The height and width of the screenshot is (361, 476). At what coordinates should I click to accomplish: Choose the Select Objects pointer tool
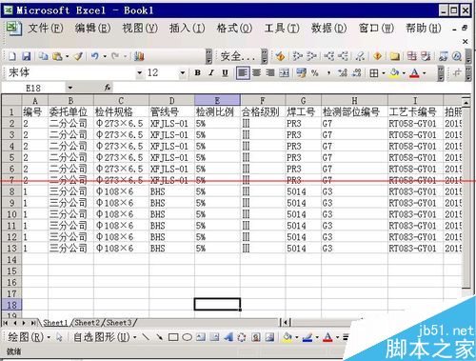[59, 337]
